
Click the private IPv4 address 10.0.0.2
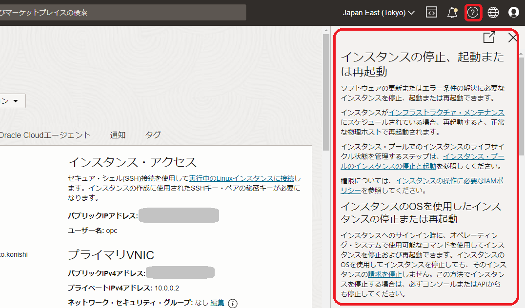167,288
